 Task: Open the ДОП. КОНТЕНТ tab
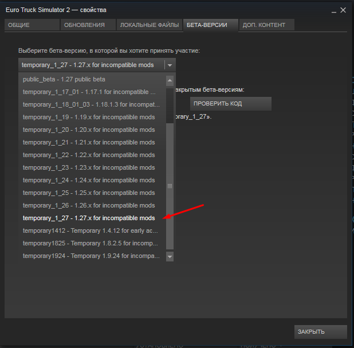266,25
